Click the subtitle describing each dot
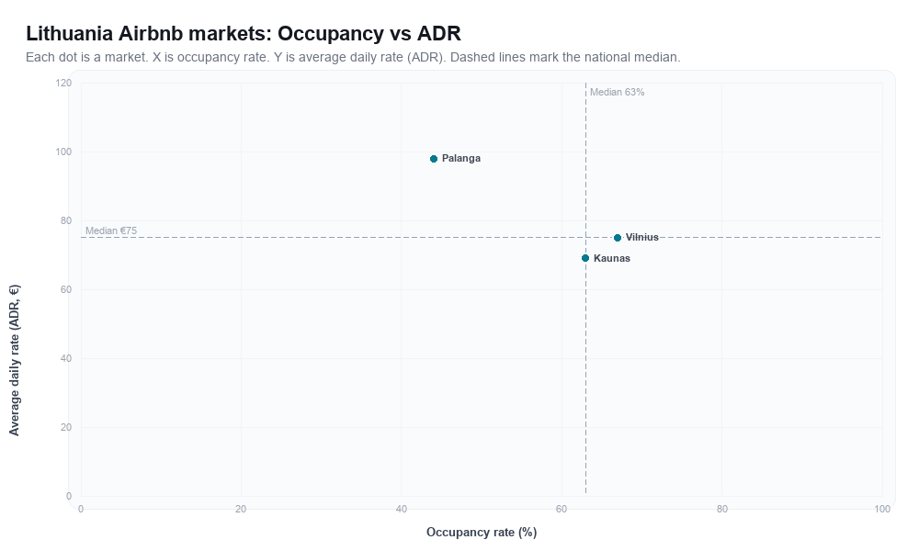The image size is (919, 551). (353, 57)
